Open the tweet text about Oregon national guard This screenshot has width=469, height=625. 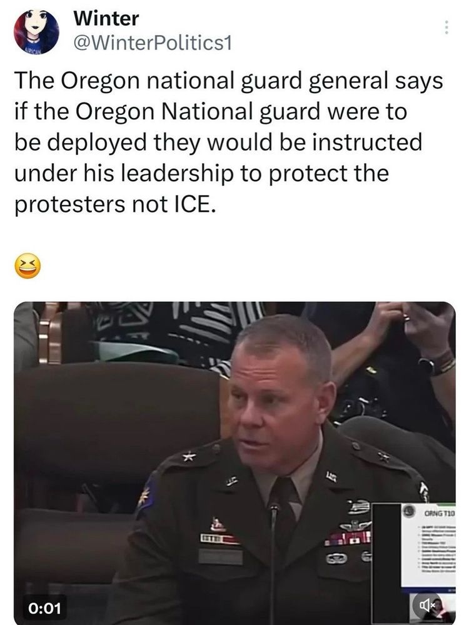click(x=228, y=142)
